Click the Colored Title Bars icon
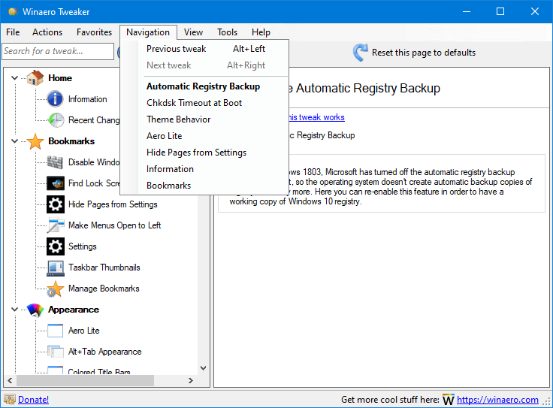The width and height of the screenshot is (553, 408). (56, 370)
